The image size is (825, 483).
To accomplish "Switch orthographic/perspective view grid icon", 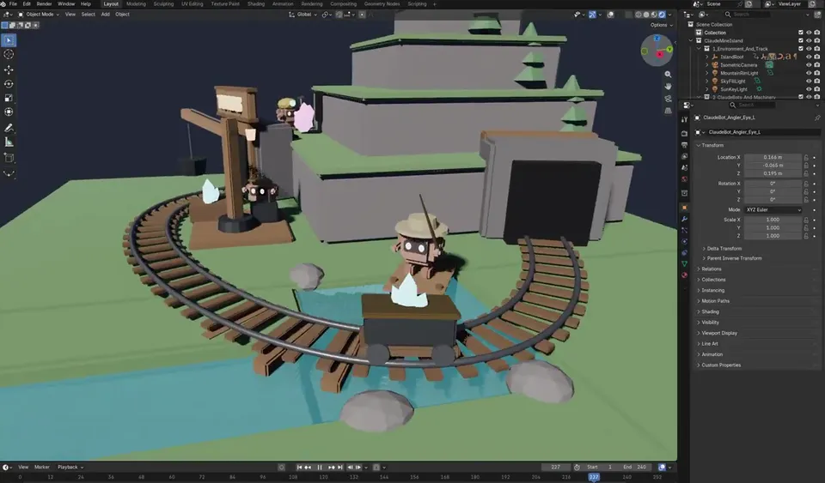I will tap(668, 111).
